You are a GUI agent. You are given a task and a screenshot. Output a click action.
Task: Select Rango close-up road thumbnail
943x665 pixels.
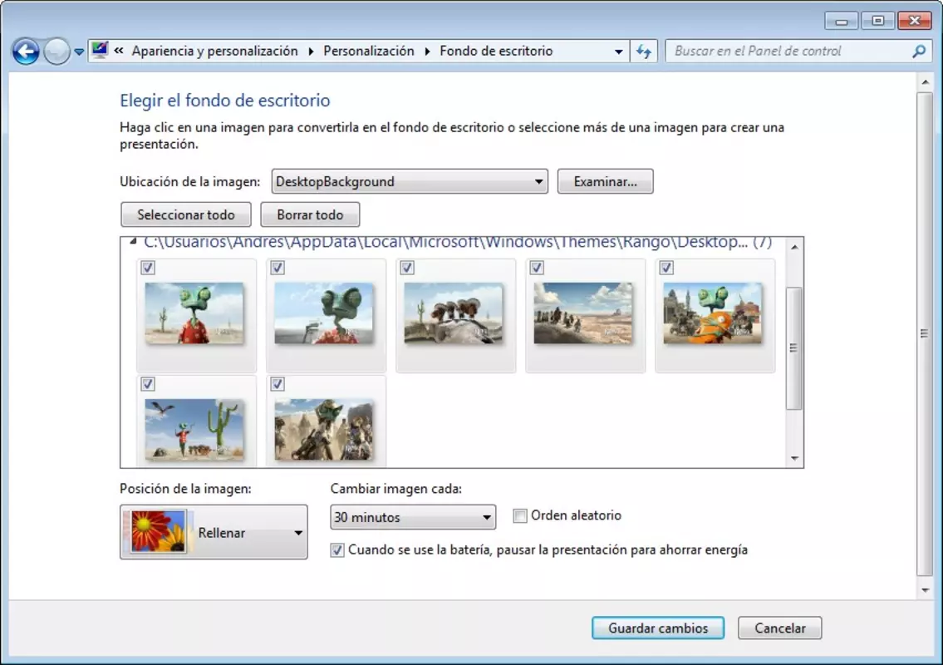pos(323,313)
